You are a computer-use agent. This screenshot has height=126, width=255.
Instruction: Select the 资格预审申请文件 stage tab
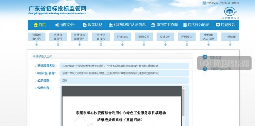coord(80,37)
